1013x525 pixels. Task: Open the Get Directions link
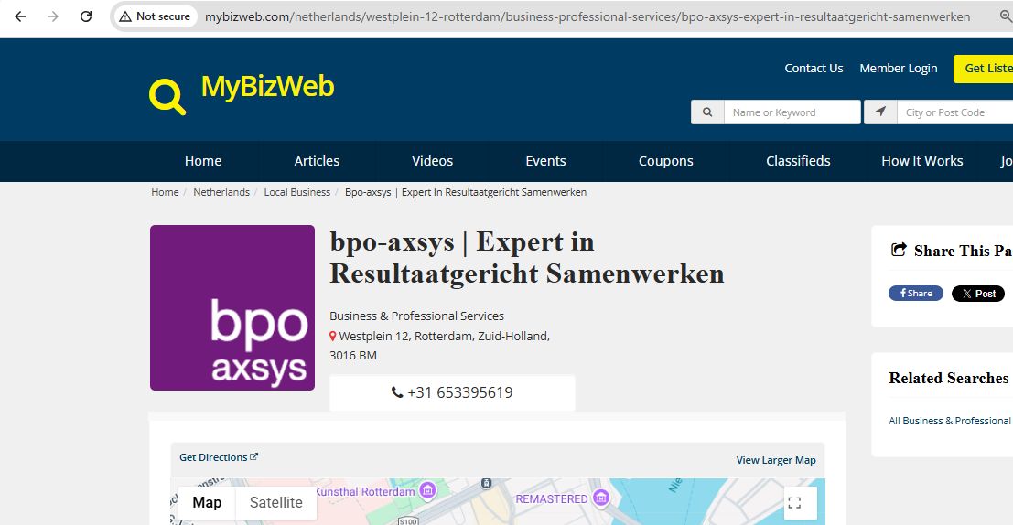point(219,457)
